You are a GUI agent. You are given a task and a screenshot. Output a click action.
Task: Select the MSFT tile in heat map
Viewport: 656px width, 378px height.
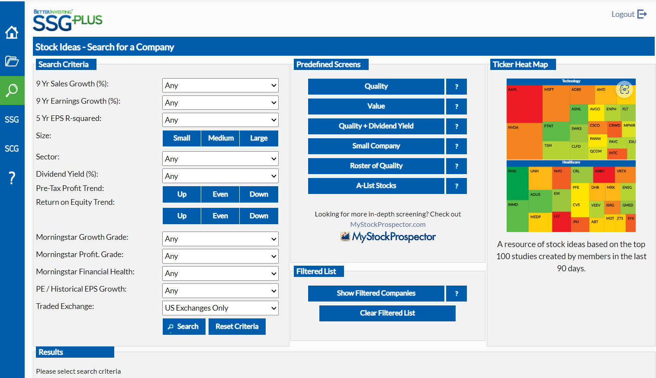click(x=556, y=103)
